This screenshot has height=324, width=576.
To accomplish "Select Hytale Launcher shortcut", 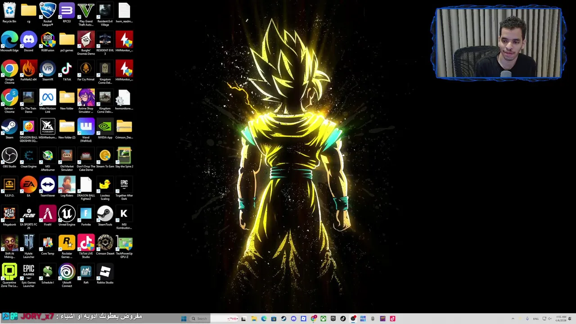I will click(x=28, y=247).
